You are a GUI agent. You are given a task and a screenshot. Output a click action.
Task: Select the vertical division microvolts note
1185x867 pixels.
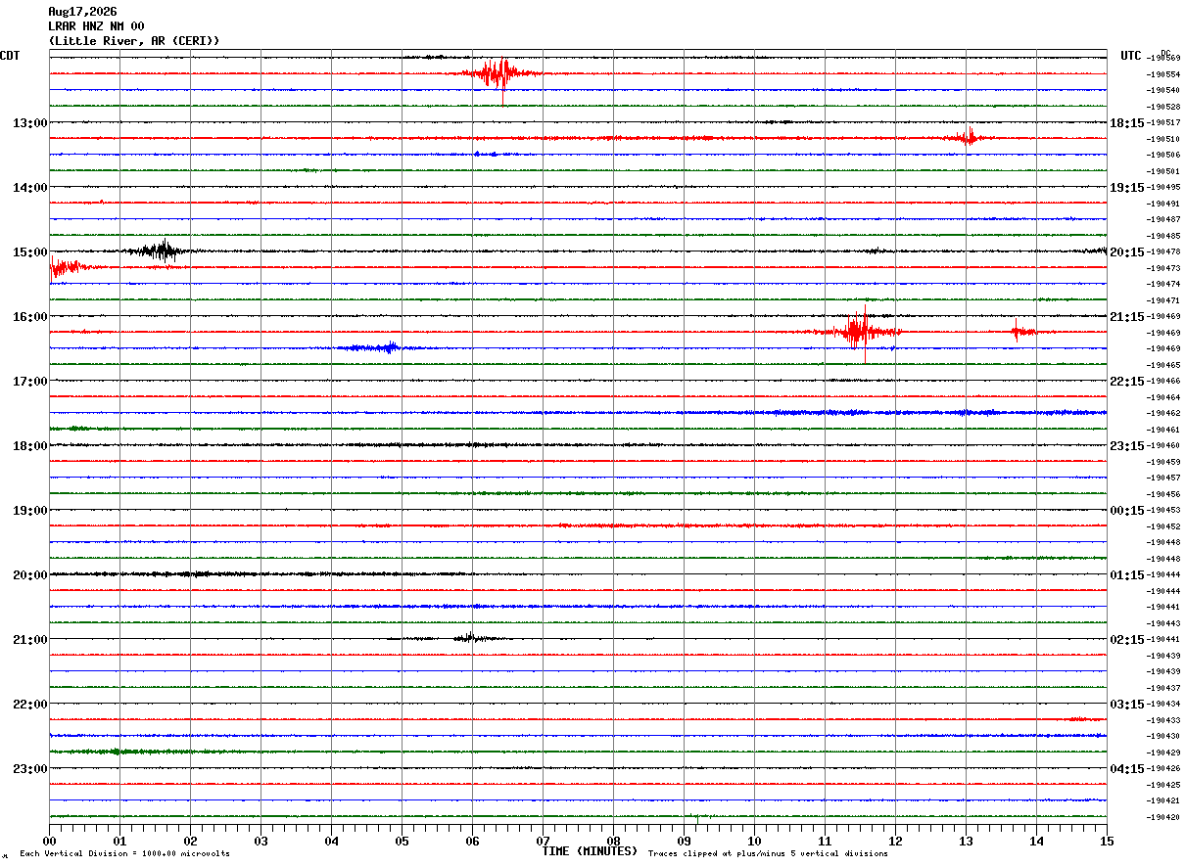pos(125,854)
